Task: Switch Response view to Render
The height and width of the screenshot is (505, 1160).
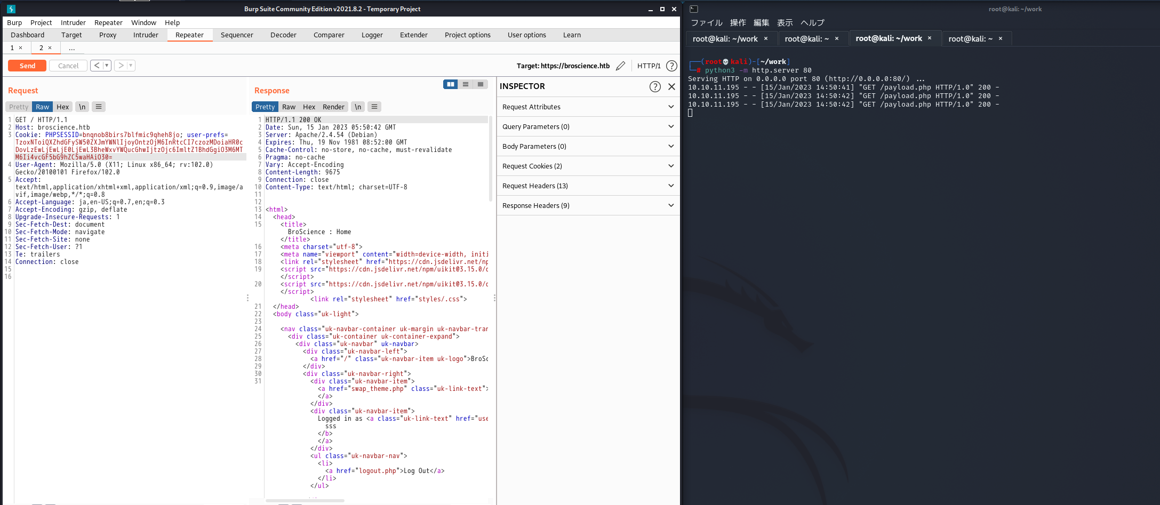Action: point(333,107)
